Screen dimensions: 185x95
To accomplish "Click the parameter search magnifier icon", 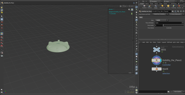I will pyautogui.click(x=178, y=11).
